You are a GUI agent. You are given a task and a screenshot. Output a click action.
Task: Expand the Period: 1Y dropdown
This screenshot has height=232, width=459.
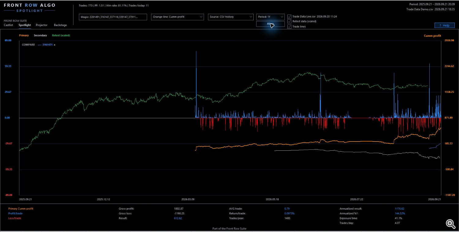click(x=270, y=17)
